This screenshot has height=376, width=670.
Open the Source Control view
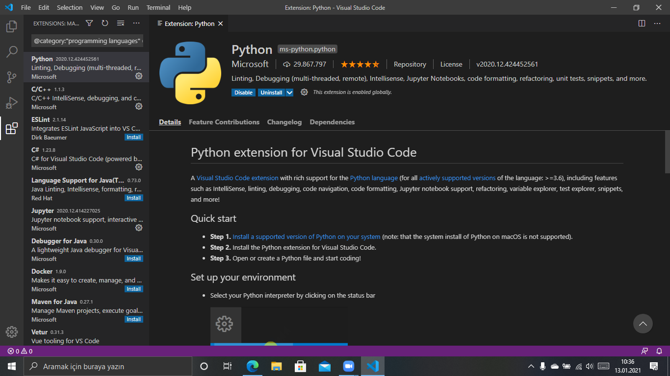(12, 77)
